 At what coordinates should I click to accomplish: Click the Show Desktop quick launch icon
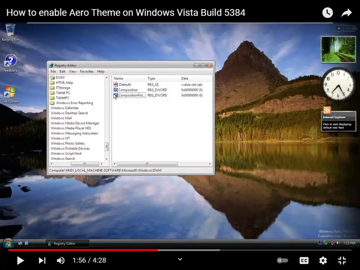point(20,243)
